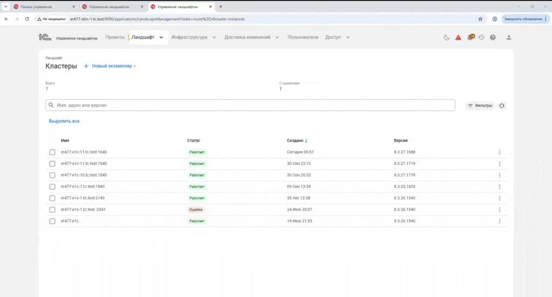The height and width of the screenshot is (297, 552).
Task: Close the active Управление ландшафтом tab
Action: [x=211, y=6]
